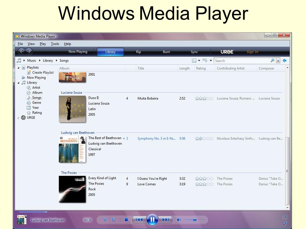The width and height of the screenshot is (306, 229).
Task: Rate Muita Bobeira using its stars
Action: (x=204, y=99)
